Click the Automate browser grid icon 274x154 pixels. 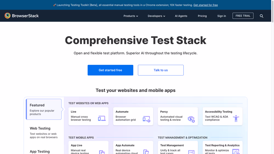(146, 119)
